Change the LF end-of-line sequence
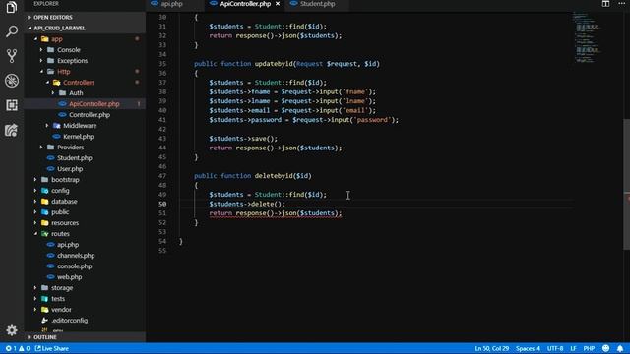The height and width of the screenshot is (354, 630). pyautogui.click(x=573, y=348)
